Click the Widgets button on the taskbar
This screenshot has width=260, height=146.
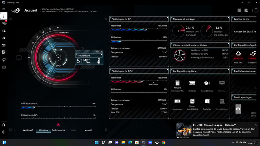pyautogui.click(x=4, y=143)
